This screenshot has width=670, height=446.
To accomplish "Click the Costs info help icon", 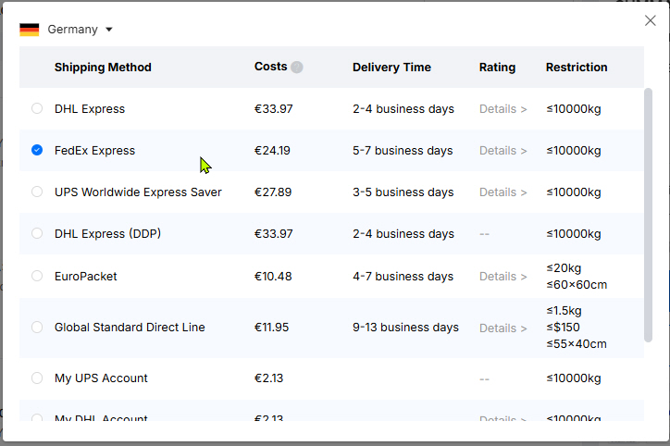I will (x=296, y=67).
